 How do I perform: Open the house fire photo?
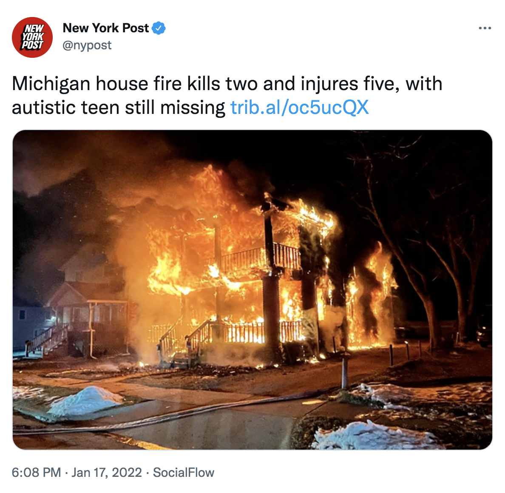point(252,289)
